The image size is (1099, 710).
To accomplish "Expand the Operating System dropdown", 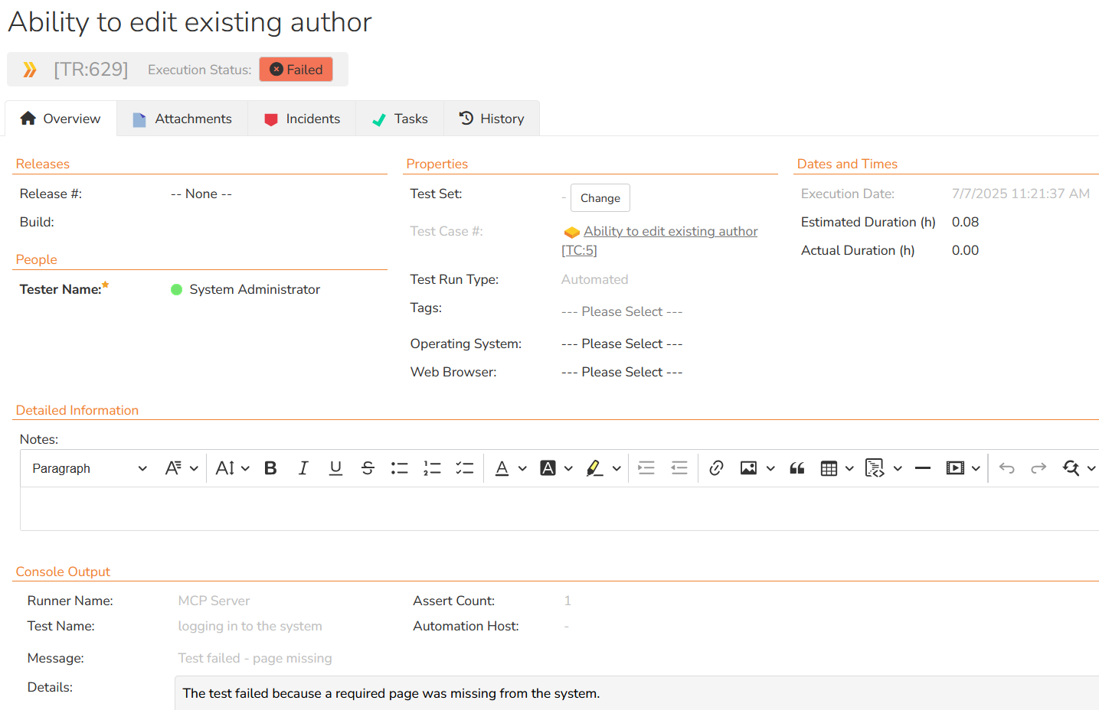I will click(621, 344).
